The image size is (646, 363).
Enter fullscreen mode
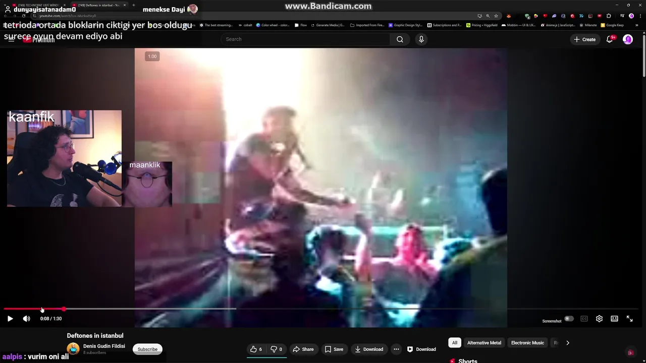point(629,319)
